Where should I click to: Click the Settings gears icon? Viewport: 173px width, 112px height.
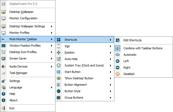point(3,81)
